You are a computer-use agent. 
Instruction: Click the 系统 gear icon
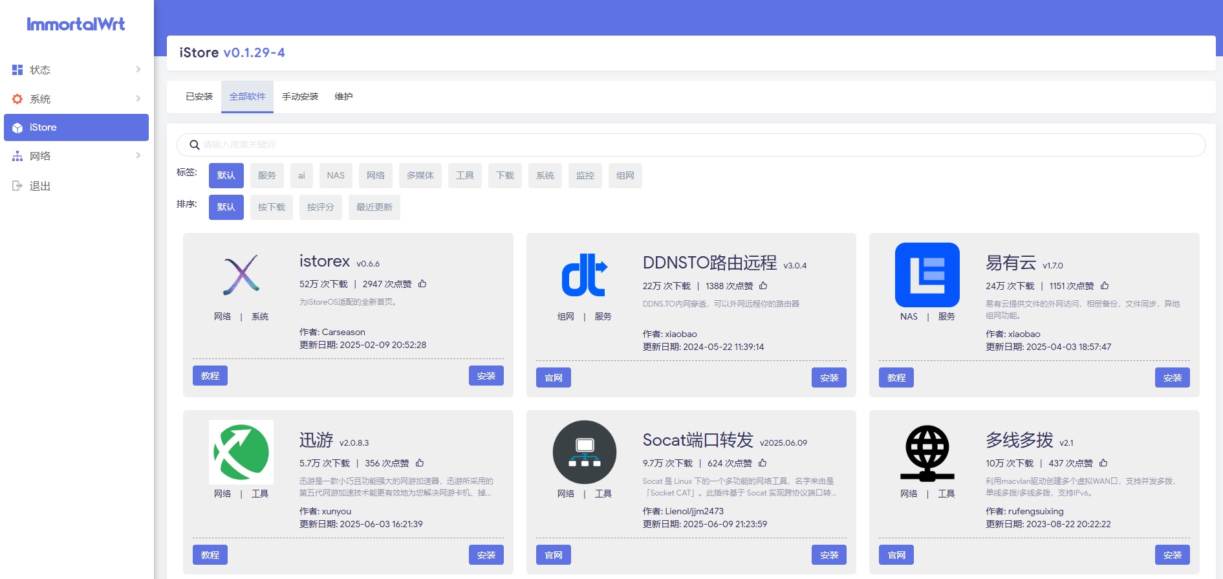point(17,99)
